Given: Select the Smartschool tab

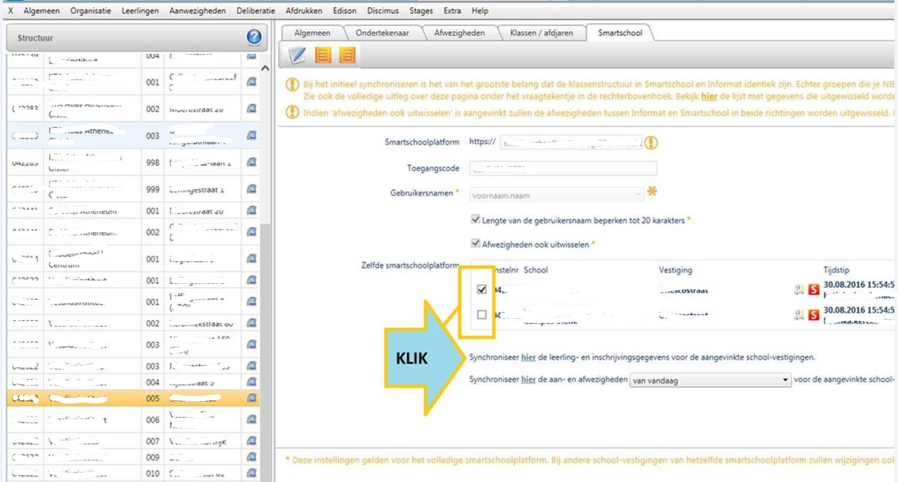Looking at the screenshot, I should (620, 33).
